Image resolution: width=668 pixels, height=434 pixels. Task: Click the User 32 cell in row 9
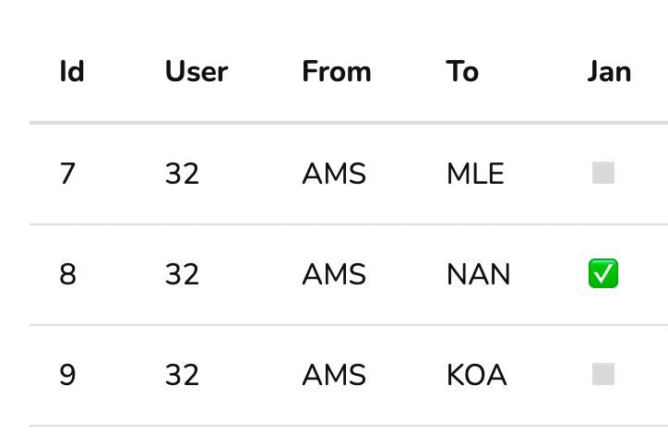click(182, 375)
